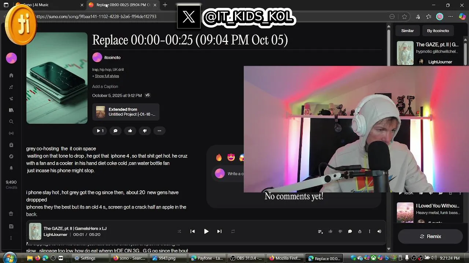This screenshot has width=469, height=263.
Task: Share the playing track from player bar
Action: click(360, 232)
